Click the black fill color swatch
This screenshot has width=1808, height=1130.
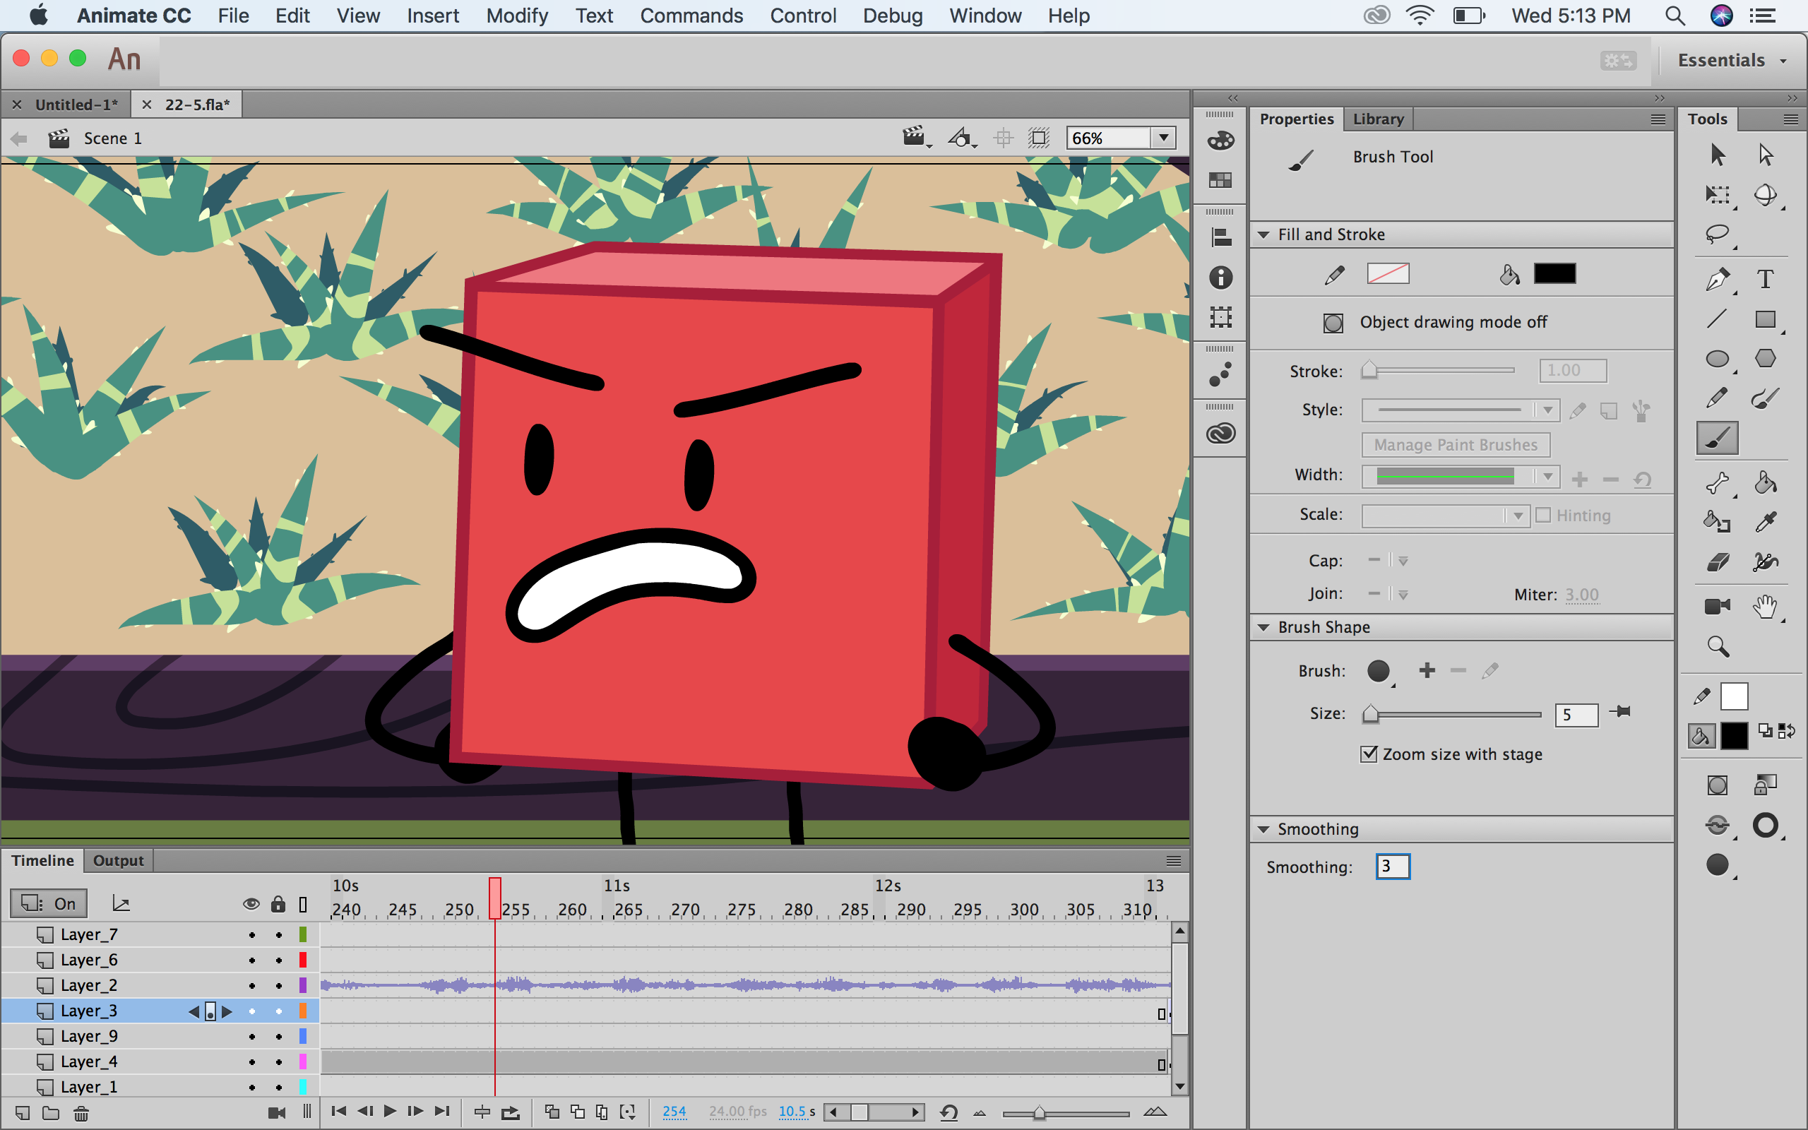pyautogui.click(x=1554, y=273)
